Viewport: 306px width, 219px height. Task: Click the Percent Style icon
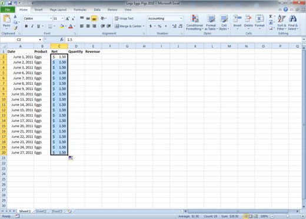[159, 26]
